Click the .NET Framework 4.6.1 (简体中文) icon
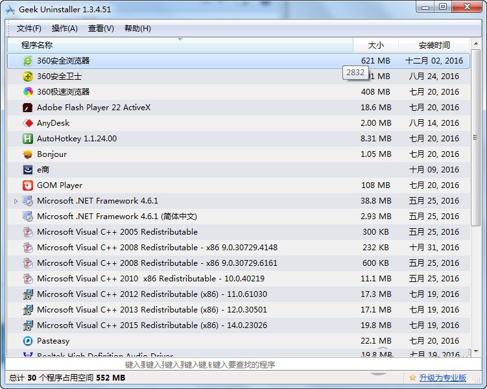The width and height of the screenshot is (487, 389). coord(28,217)
